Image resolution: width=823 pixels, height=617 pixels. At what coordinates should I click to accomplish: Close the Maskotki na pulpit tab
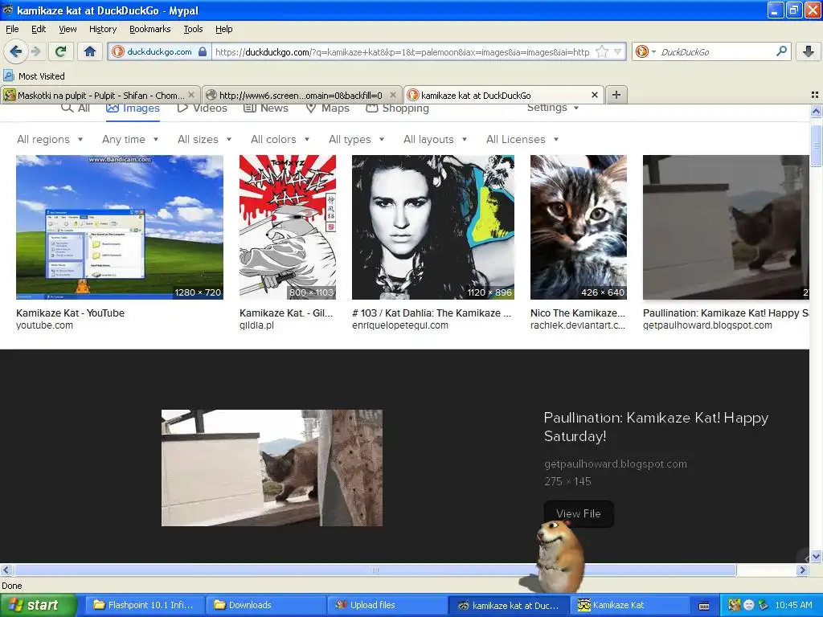point(191,95)
